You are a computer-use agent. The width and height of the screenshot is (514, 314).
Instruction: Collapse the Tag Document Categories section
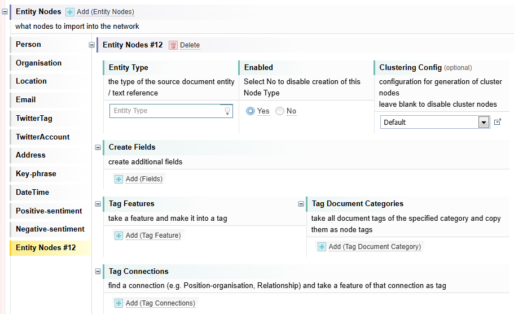coord(301,204)
